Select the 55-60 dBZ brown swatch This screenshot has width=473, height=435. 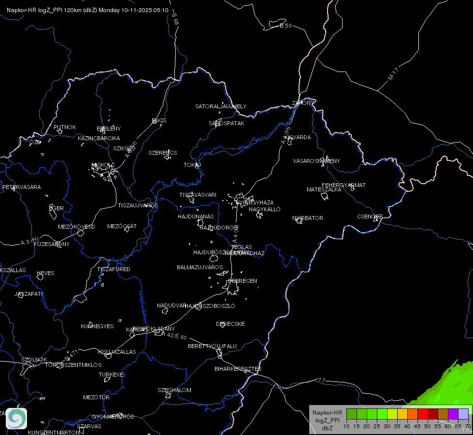click(x=443, y=414)
